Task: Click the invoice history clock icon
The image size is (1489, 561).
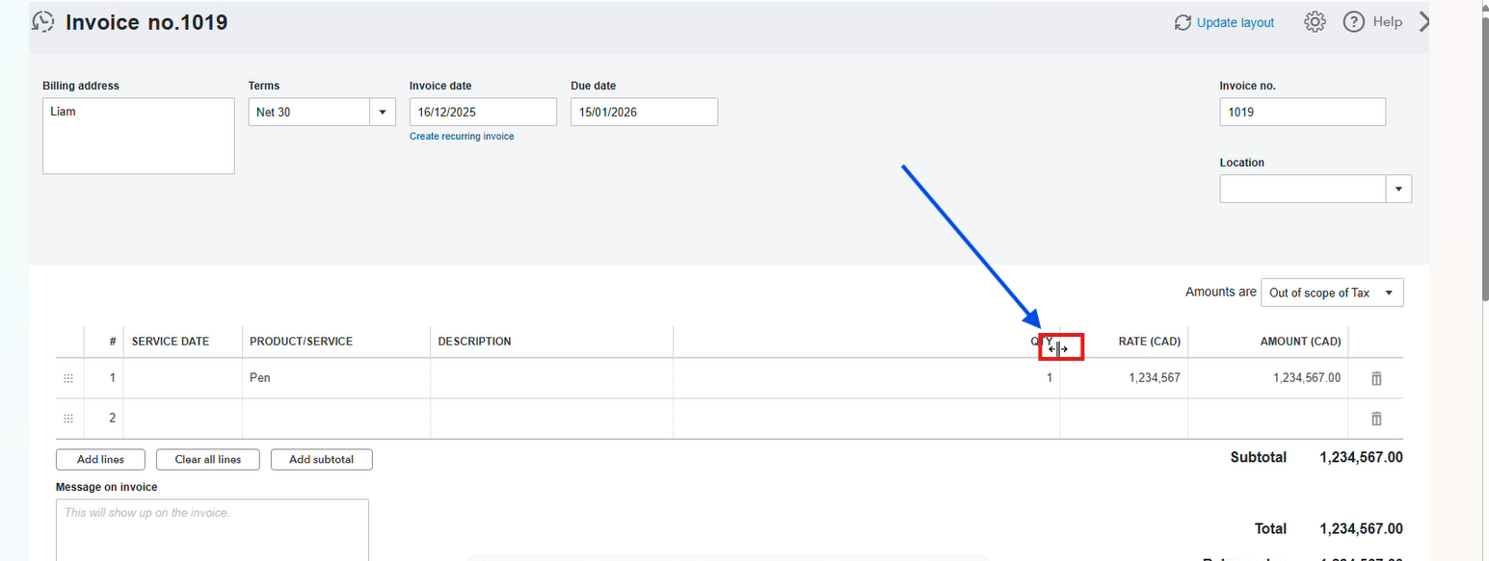Action: tap(43, 22)
